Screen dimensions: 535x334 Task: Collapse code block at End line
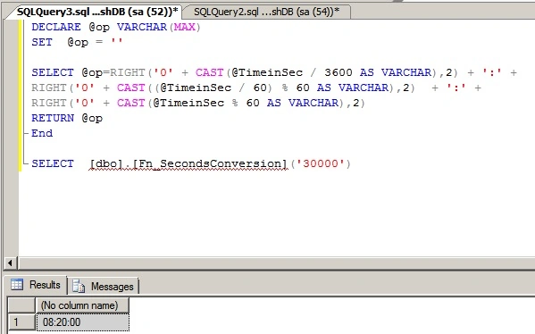26,133
